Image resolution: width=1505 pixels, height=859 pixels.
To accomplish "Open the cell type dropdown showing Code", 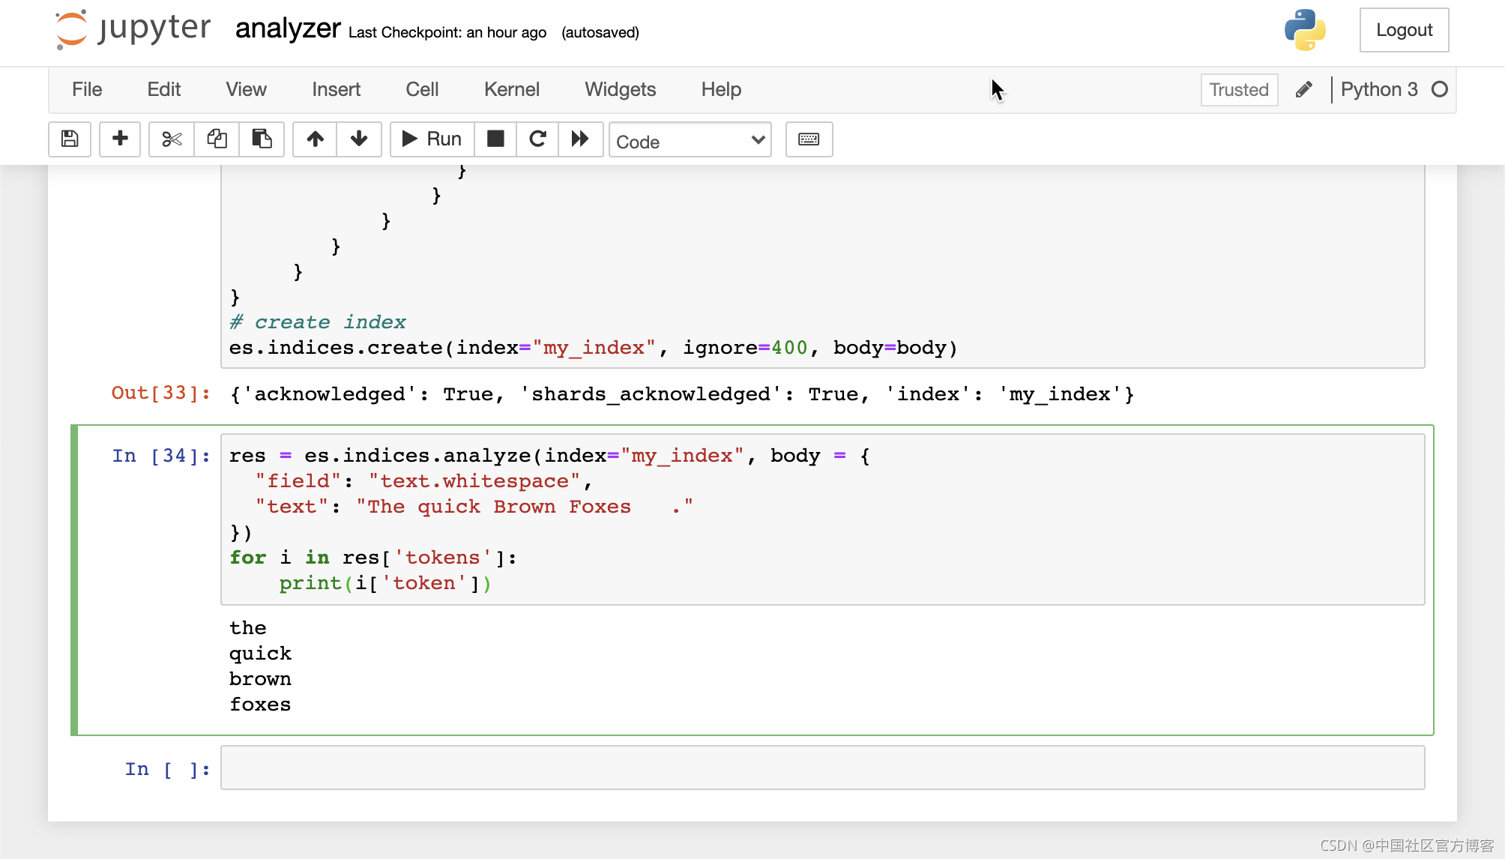I will pyautogui.click(x=690, y=140).
